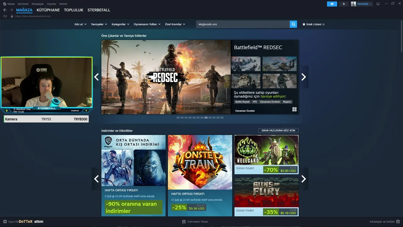Image resolution: width=403 pixels, height=227 pixels.
Task: Open the blue megaphone announcements button
Action: point(332,4)
